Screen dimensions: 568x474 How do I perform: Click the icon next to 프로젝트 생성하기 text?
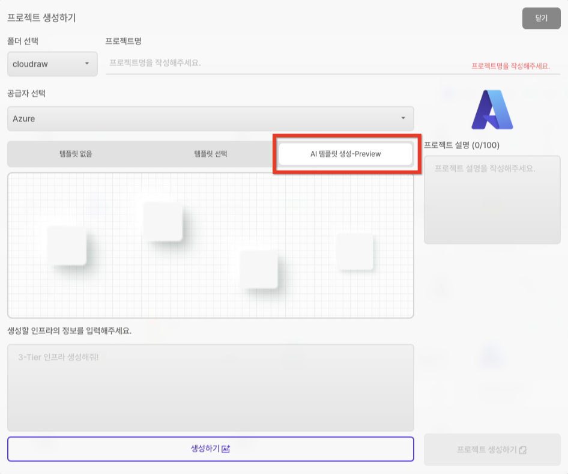pyautogui.click(x=523, y=450)
